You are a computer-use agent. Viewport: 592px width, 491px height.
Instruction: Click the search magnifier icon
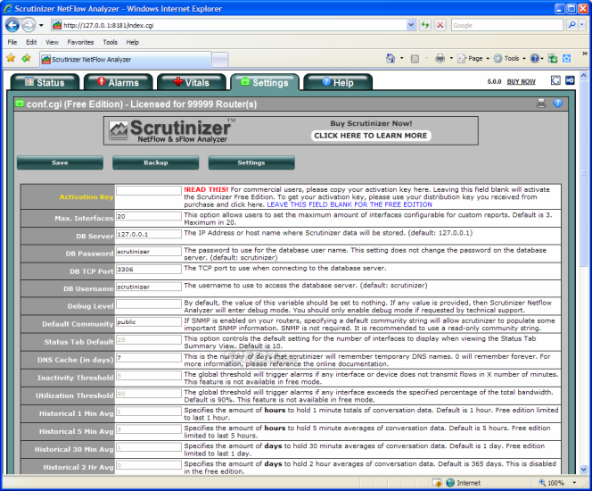coord(571,25)
